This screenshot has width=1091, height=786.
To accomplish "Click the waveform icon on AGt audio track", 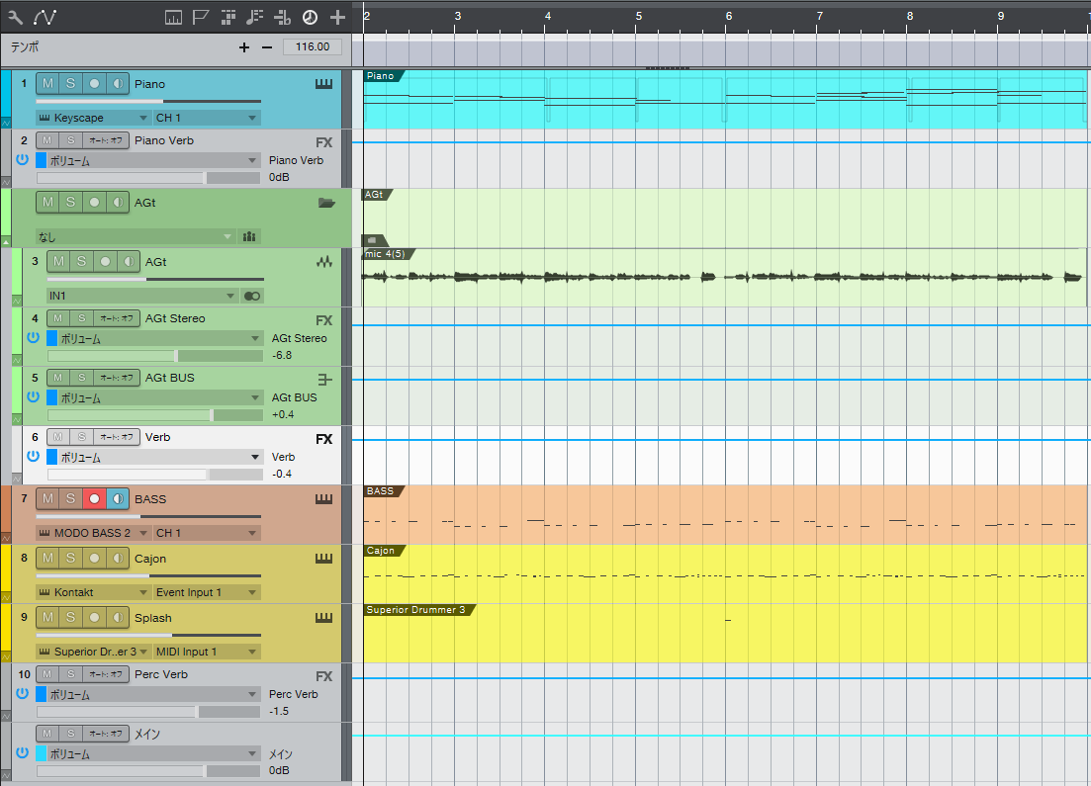I will (x=324, y=262).
